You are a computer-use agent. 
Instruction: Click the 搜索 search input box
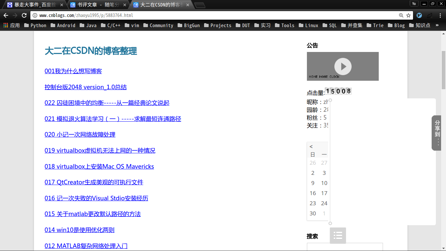coord(344,247)
